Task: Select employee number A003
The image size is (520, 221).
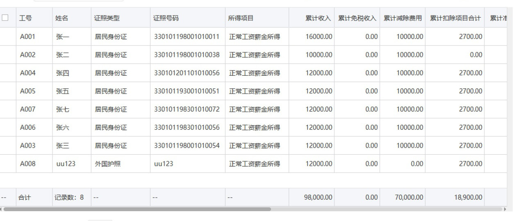Action: (x=27, y=145)
